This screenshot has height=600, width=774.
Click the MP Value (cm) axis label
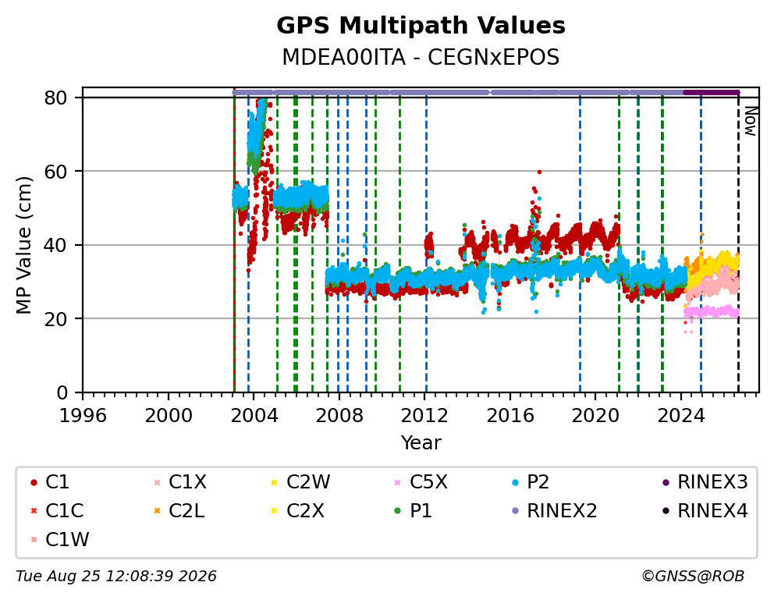coord(23,245)
